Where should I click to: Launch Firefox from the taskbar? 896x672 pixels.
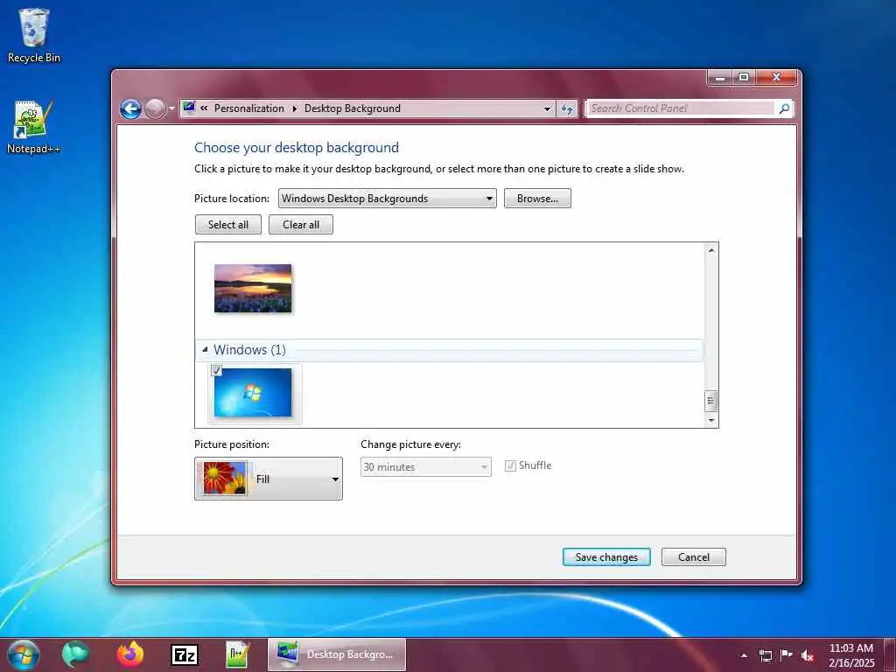pos(130,654)
